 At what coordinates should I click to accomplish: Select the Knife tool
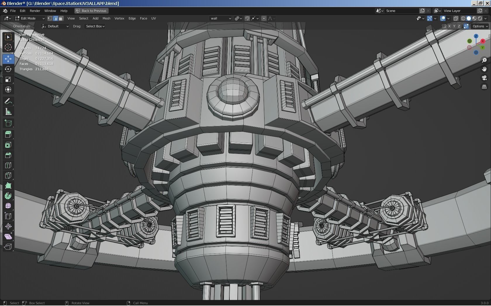point(8,175)
